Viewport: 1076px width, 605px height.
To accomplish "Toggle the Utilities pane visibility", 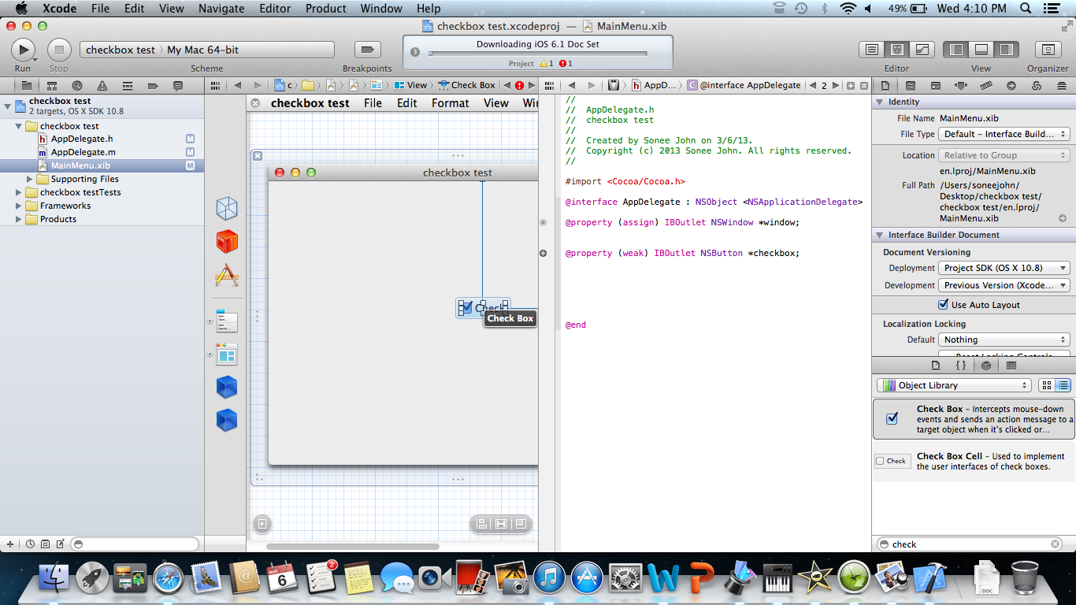I will pyautogui.click(x=1007, y=50).
